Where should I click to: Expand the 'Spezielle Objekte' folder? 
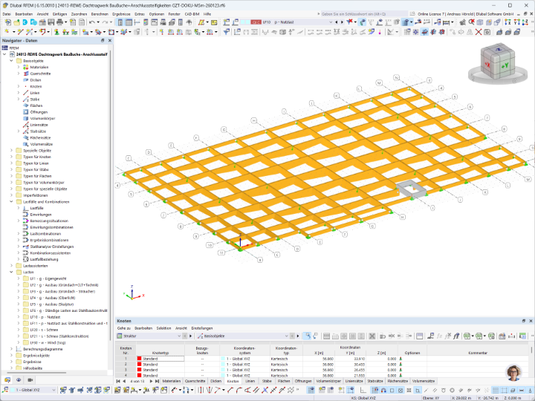(11, 150)
